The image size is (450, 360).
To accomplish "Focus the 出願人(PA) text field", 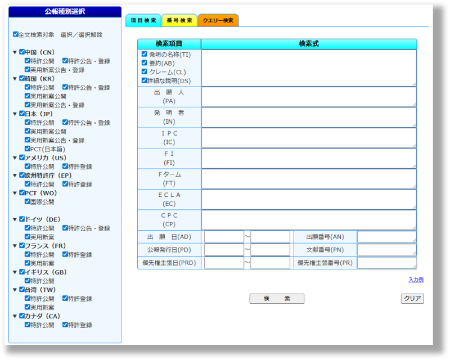I will point(308,97).
